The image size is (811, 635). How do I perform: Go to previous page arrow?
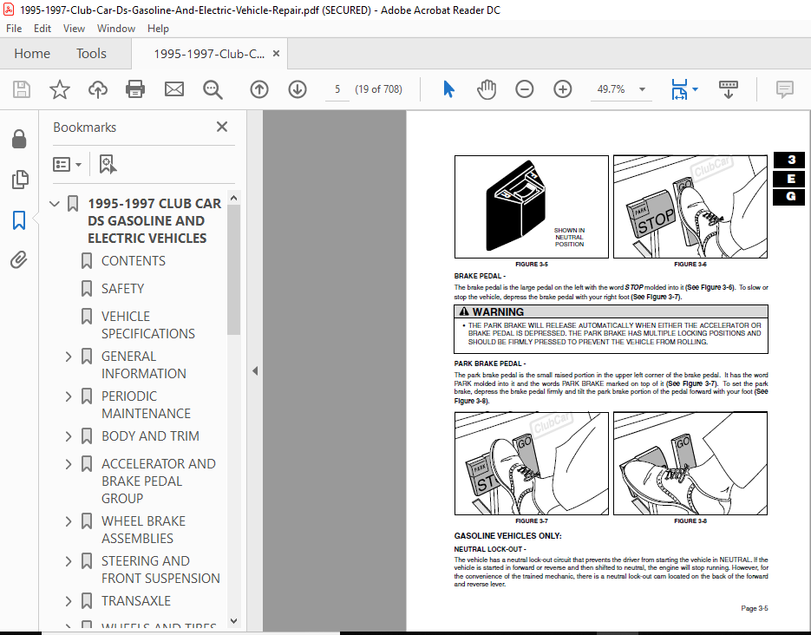tap(259, 89)
